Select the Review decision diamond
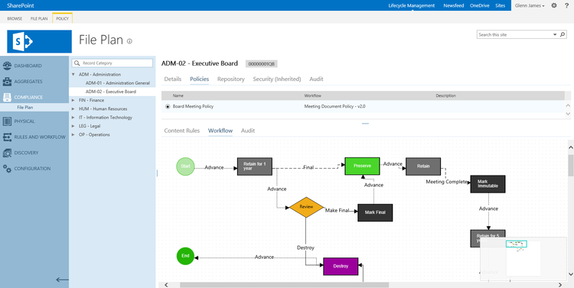Viewport: 574px width, 288px height. pos(306,207)
